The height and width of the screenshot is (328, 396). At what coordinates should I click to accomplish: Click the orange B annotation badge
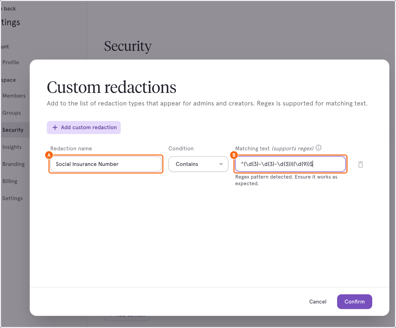[234, 155]
